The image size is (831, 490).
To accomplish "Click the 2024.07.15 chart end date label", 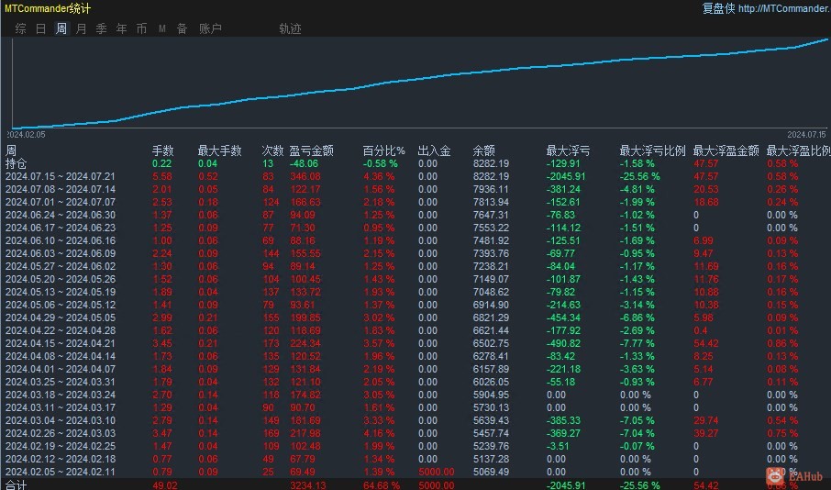I will click(x=806, y=135).
